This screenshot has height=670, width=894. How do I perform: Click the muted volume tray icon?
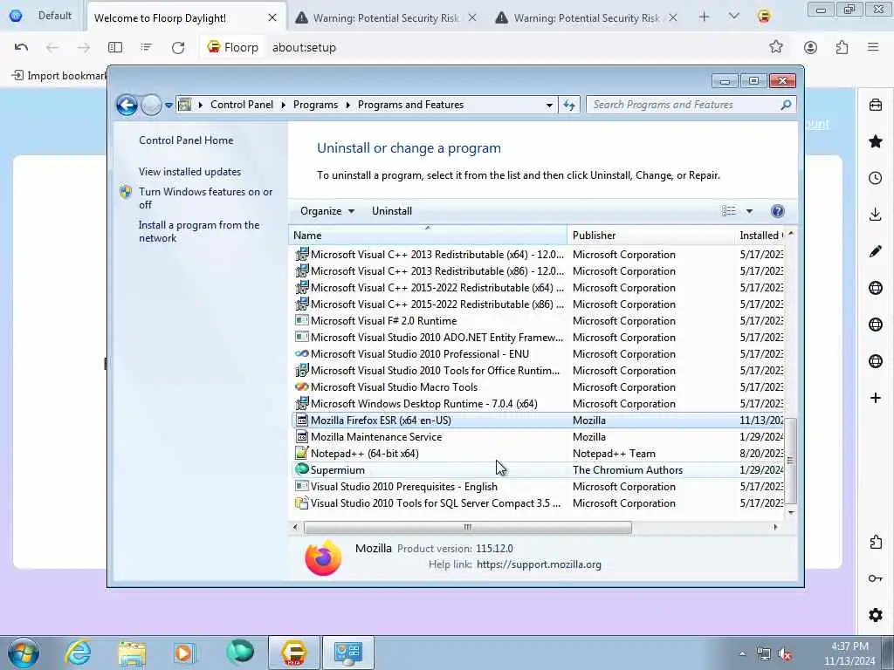[x=786, y=654]
